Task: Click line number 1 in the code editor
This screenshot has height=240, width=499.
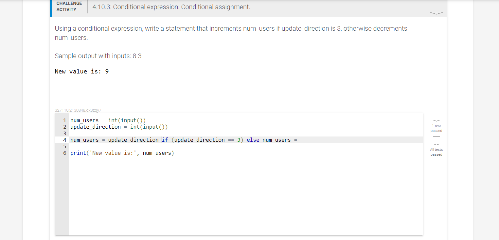Action: [64, 120]
